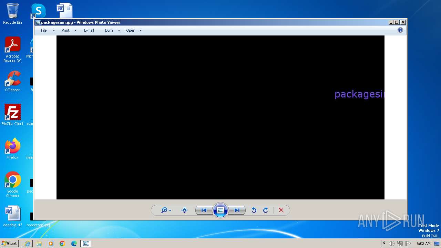The image size is (441, 248).
Task: Choose E-mail in the toolbar
Action: pyautogui.click(x=89, y=30)
